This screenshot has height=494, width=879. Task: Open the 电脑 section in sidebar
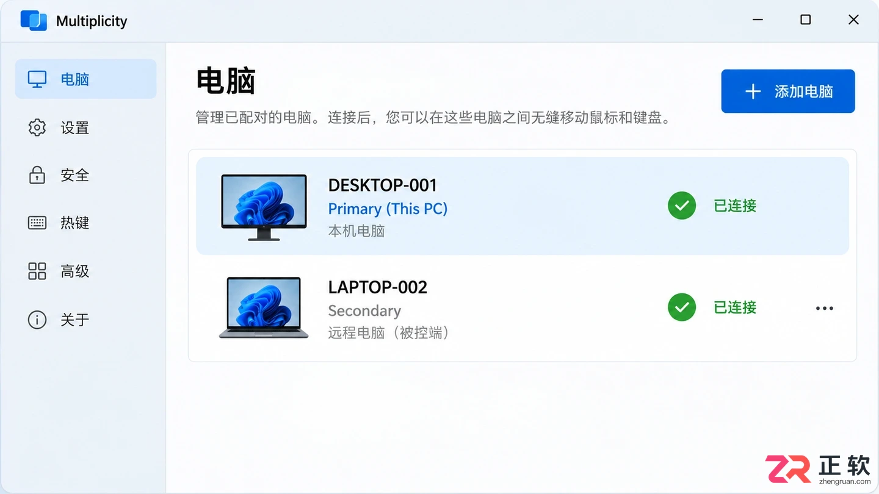(85, 79)
